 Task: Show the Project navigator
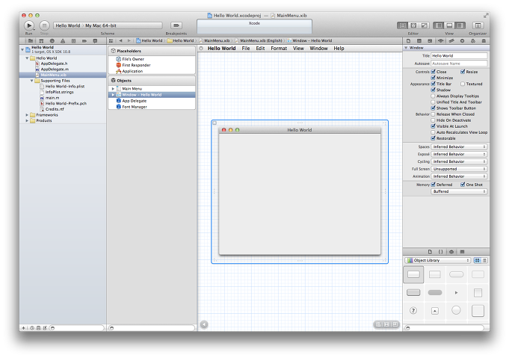pos(31,41)
